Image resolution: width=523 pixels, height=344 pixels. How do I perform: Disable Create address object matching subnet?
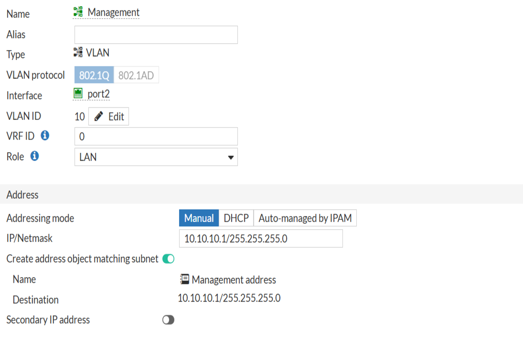click(x=168, y=258)
